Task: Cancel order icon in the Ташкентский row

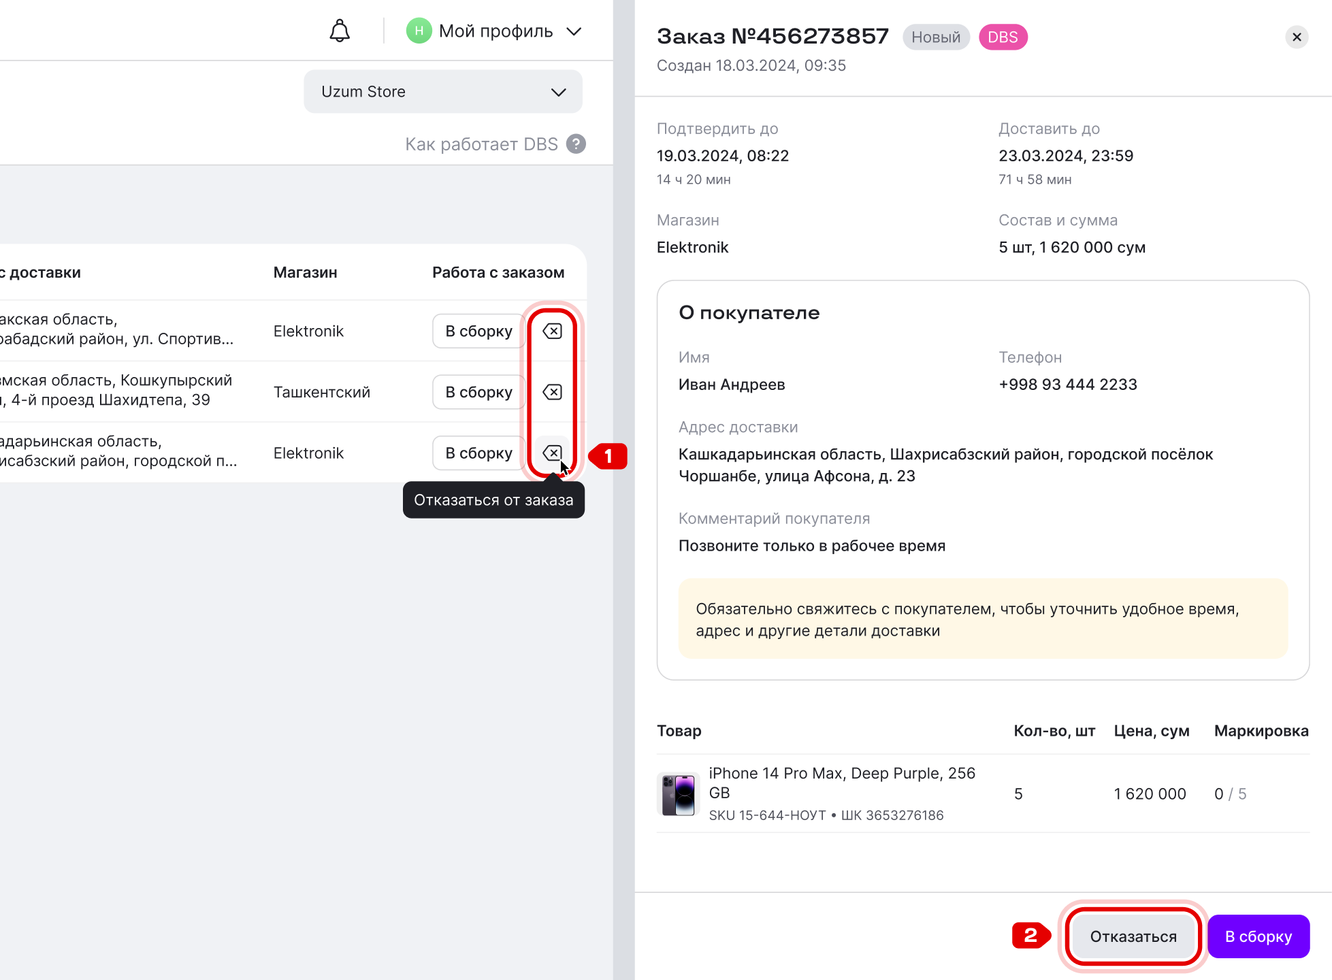Action: pyautogui.click(x=552, y=392)
